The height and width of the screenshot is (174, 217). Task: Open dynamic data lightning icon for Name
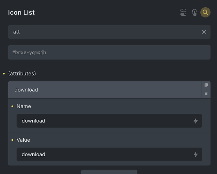(195, 121)
